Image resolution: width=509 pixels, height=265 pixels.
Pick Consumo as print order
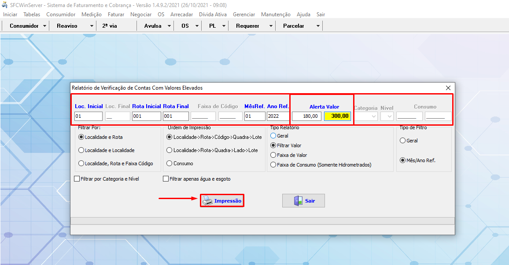(170, 163)
